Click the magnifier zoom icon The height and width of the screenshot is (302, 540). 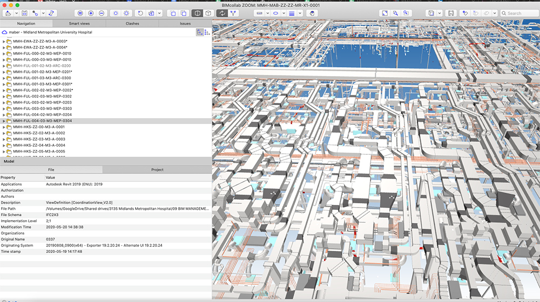pyautogui.click(x=396, y=13)
